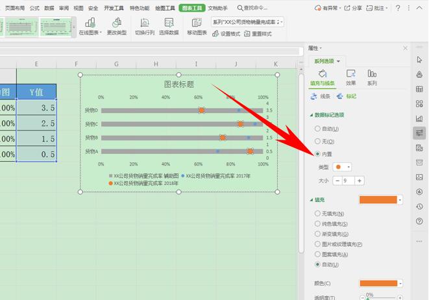Select the 无(O) marker option radio button

[317, 142]
